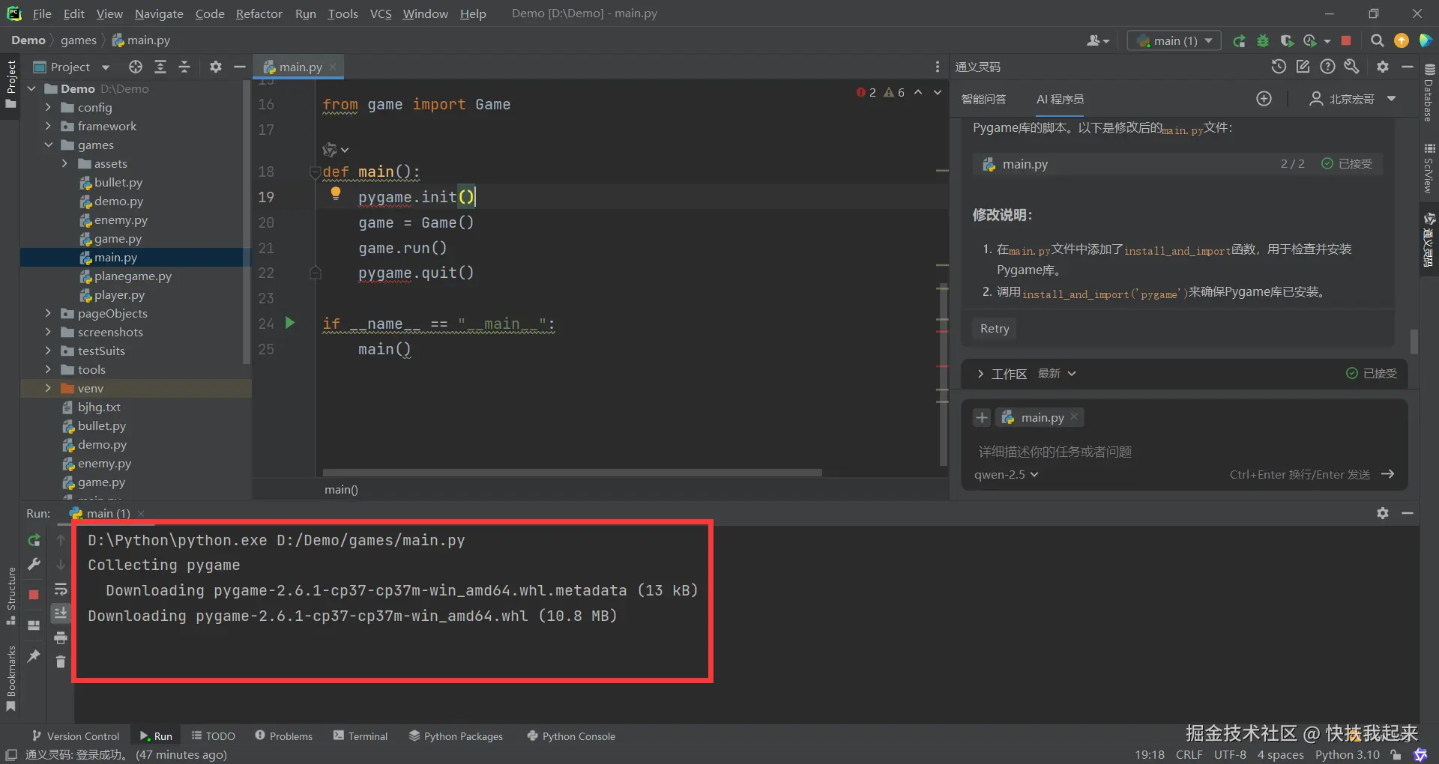Open chat history clock icon in Tongyi panel
Image resolution: width=1439 pixels, height=764 pixels.
coord(1279,67)
